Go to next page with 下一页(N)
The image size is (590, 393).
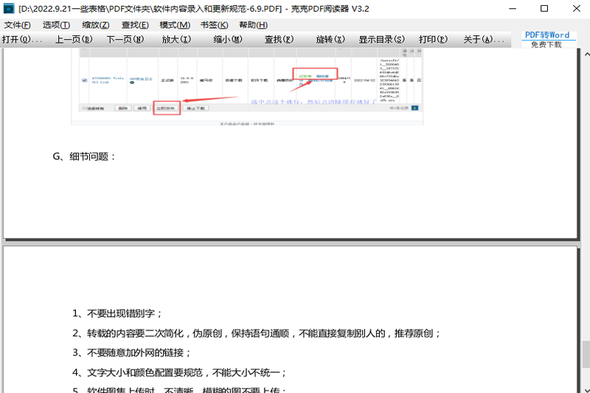pyautogui.click(x=125, y=39)
